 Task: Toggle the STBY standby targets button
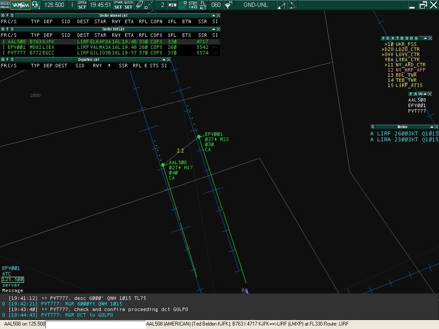tap(193, 5)
